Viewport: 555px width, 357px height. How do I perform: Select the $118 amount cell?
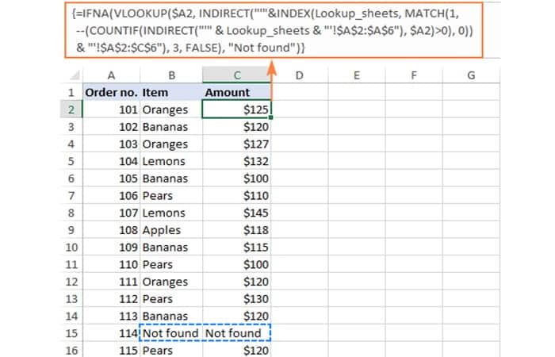point(237,230)
